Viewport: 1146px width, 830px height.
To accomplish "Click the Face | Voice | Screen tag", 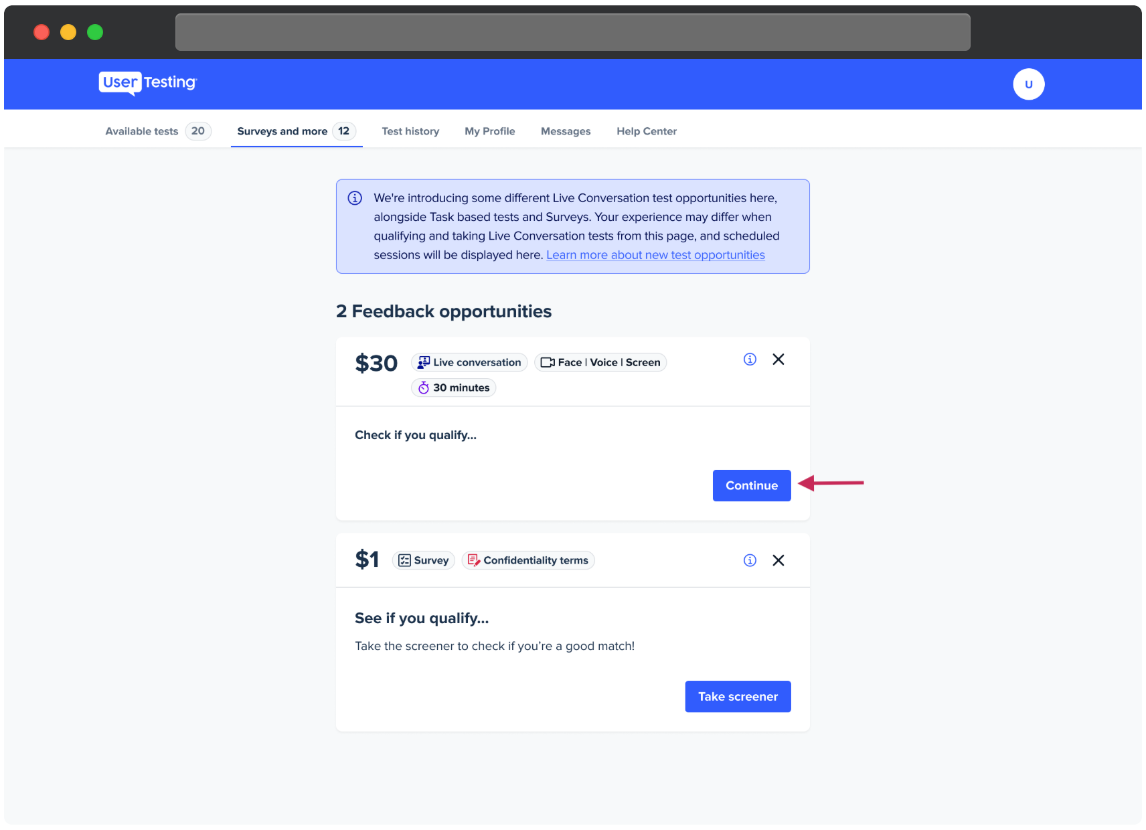I will (600, 362).
